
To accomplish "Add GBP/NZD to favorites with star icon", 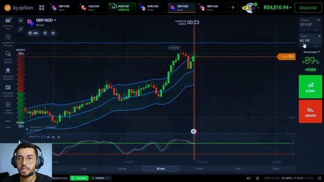I will click(x=53, y=33).
